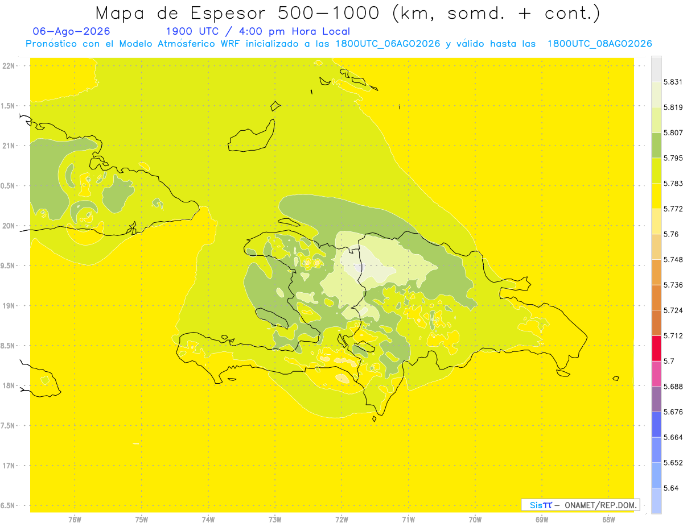Click the '73W' longitude label
The image size is (683, 527).
(x=275, y=520)
